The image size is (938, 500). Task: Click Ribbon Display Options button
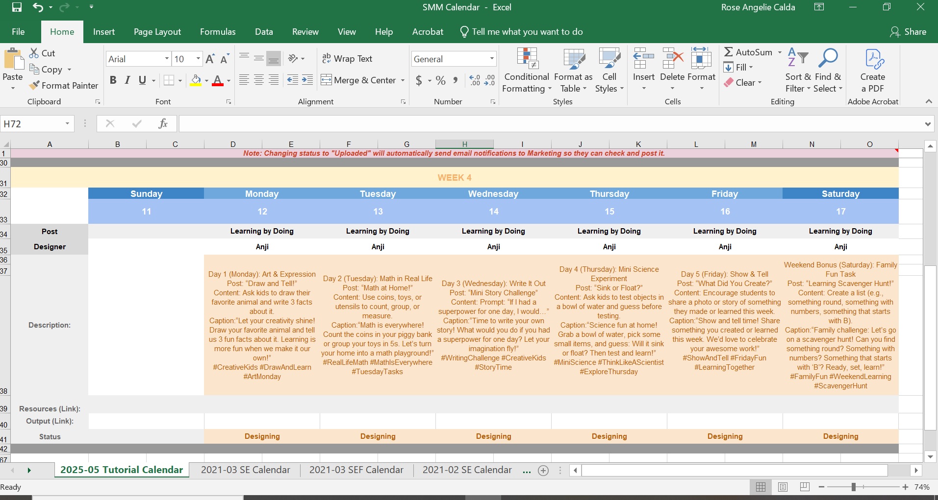click(x=819, y=7)
